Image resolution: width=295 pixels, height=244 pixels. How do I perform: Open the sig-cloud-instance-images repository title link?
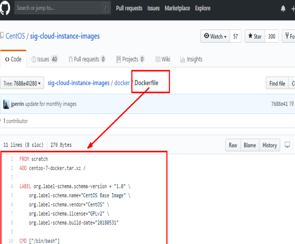pyautogui.click(x=65, y=36)
